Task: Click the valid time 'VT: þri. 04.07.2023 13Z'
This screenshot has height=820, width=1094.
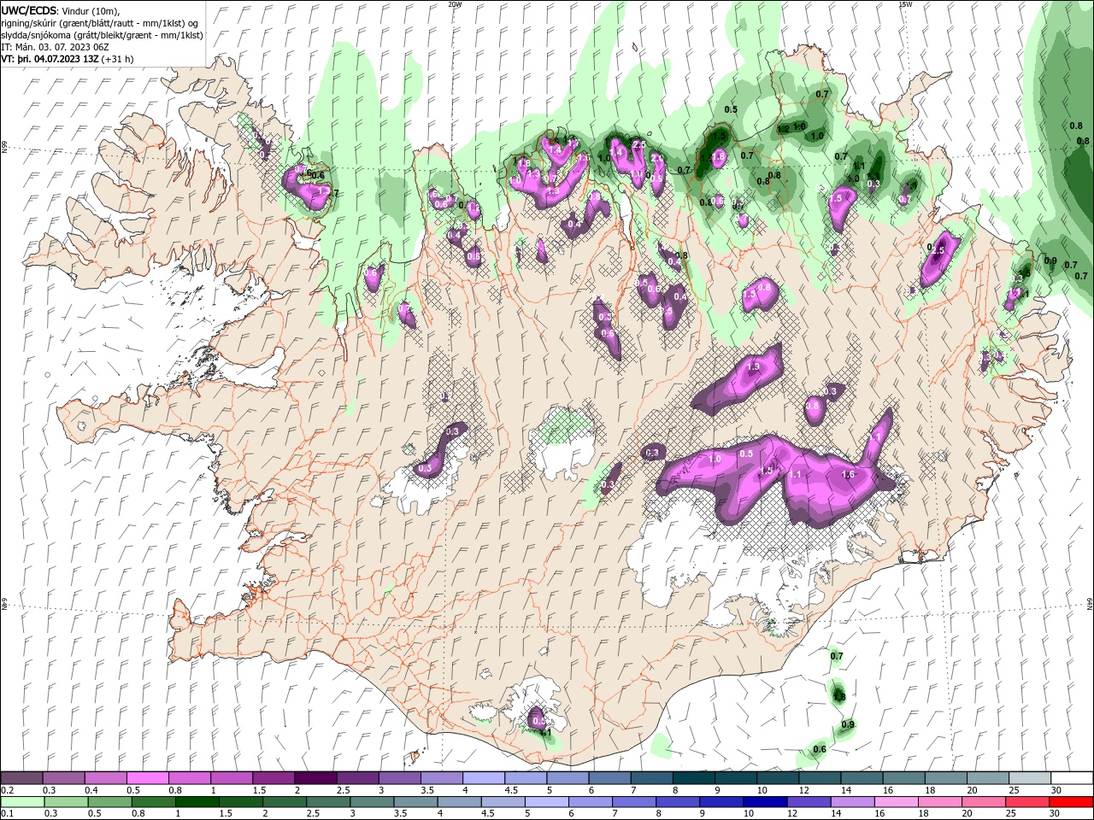Action: tap(50, 59)
